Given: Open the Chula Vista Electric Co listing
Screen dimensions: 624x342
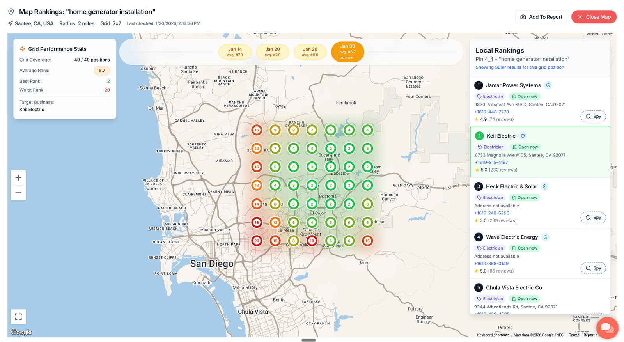Looking at the screenshot, I should click(x=514, y=288).
